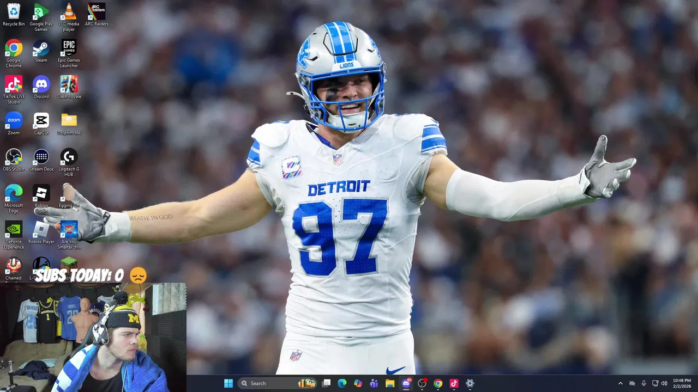
Task: Click the display tray icon by the microphone
Action: tap(655, 383)
